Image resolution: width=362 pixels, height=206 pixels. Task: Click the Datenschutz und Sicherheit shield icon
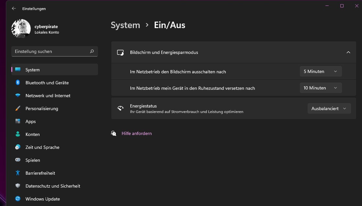point(18,186)
